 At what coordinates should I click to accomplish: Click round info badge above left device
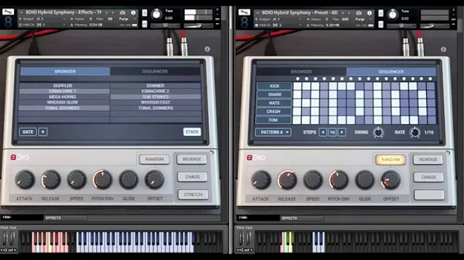click(207, 49)
